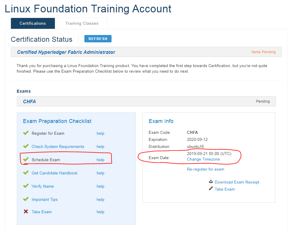The image size is (288, 230).
Task: Click the Exam Preparation Checklist heading
Action: (57, 121)
